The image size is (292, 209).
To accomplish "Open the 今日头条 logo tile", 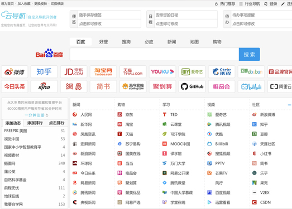I will tap(15, 86).
